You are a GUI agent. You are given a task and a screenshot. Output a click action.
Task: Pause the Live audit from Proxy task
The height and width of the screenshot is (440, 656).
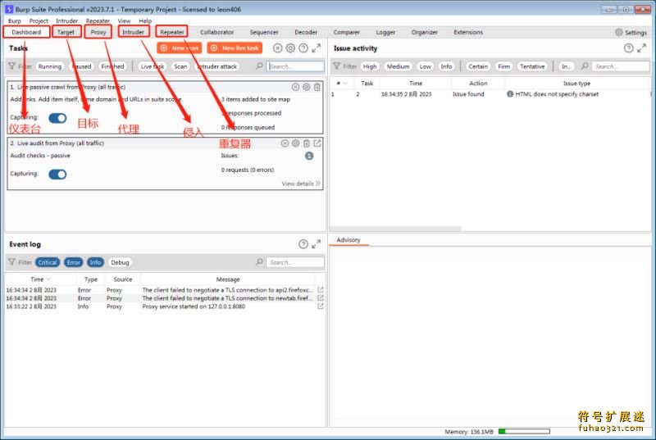click(285, 143)
